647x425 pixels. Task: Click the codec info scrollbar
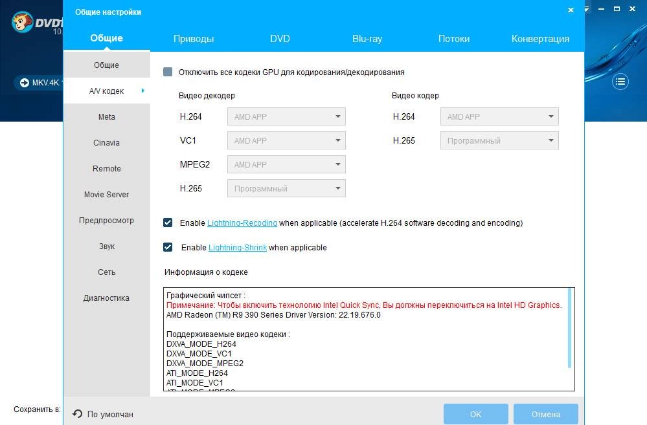click(x=569, y=328)
